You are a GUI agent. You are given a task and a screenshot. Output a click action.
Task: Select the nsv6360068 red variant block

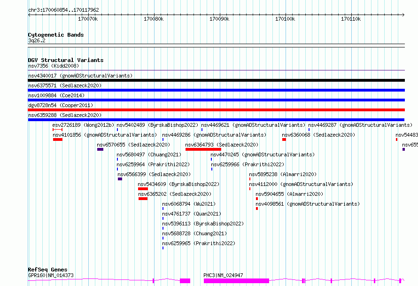tap(284, 139)
